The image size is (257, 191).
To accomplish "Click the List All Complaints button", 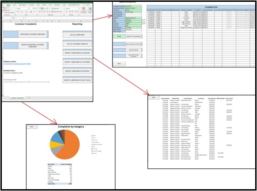I will click(x=77, y=35).
